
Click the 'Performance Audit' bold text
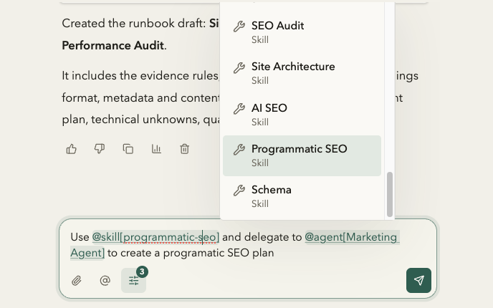click(113, 46)
